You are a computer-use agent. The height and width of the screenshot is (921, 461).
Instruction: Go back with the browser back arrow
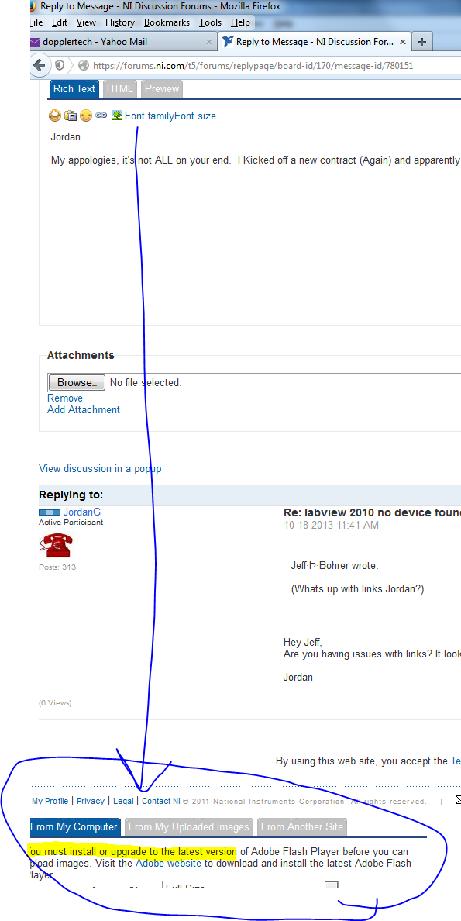[x=40, y=65]
